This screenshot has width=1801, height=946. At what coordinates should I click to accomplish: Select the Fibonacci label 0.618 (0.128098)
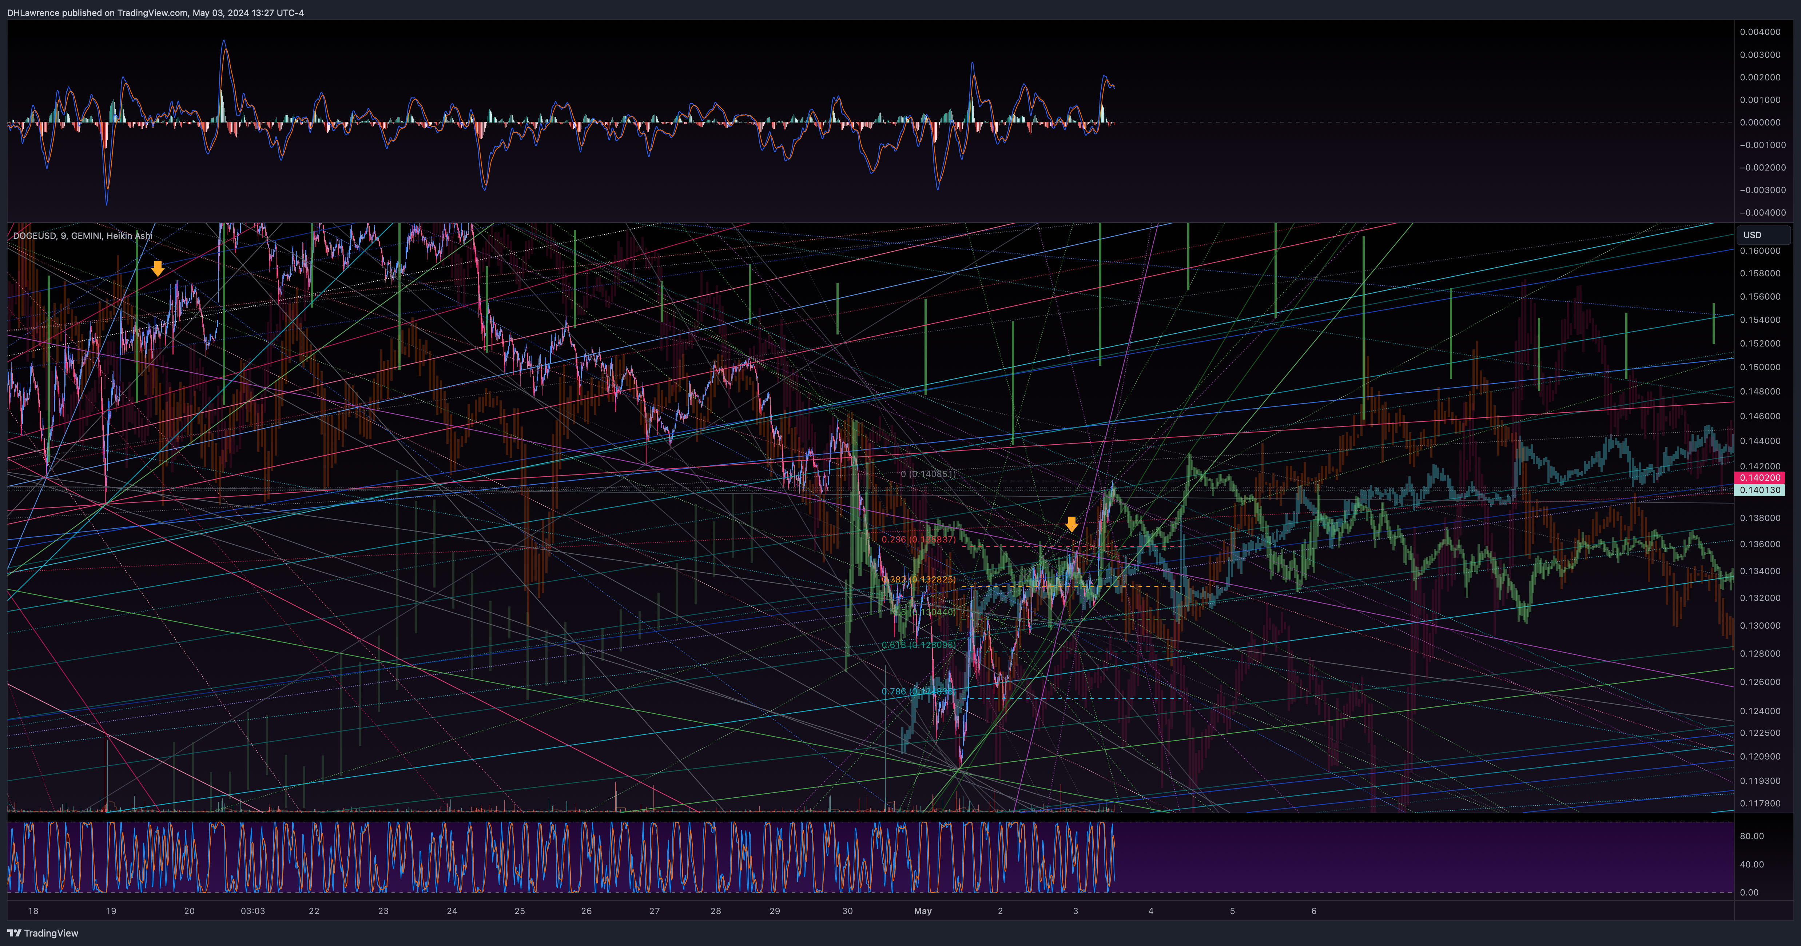[x=918, y=645]
